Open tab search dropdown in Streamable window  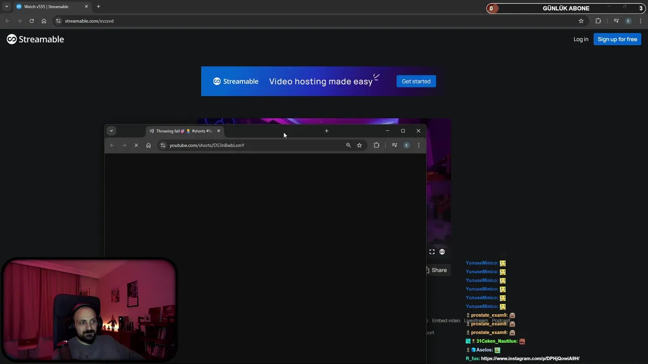tap(7, 7)
